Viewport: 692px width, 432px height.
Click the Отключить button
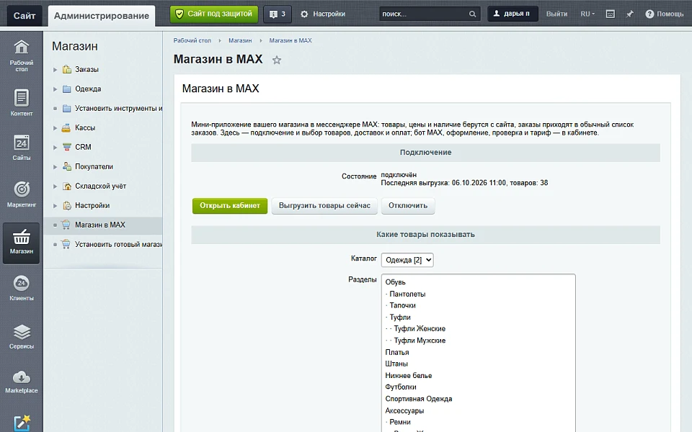pos(408,206)
